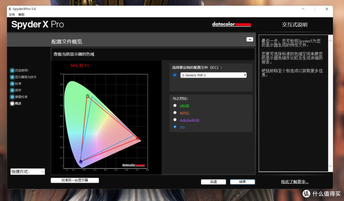Open the 快捷方式 dropdown
Viewport: 344px width, 201px height.
click(x=28, y=172)
